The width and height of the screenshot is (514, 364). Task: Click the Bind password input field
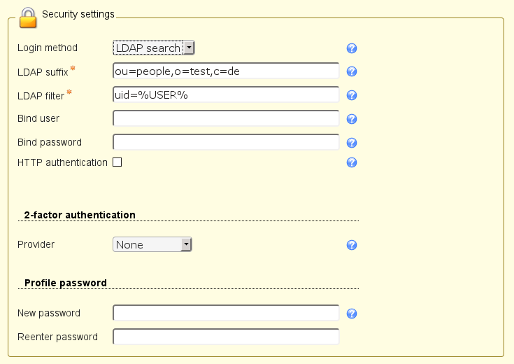225,142
